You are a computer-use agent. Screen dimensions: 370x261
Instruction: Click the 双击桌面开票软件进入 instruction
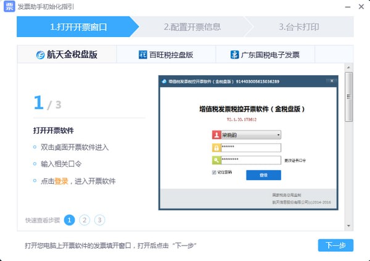(75, 147)
